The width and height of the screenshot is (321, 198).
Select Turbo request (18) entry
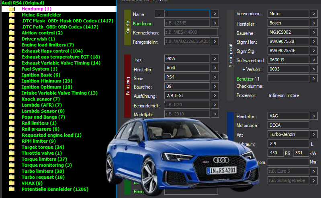[43, 177]
